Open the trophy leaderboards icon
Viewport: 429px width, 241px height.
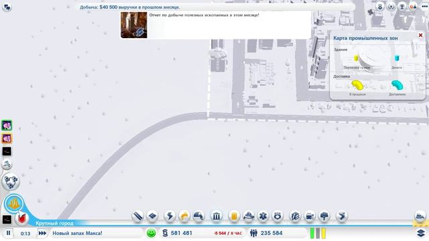point(402,7)
